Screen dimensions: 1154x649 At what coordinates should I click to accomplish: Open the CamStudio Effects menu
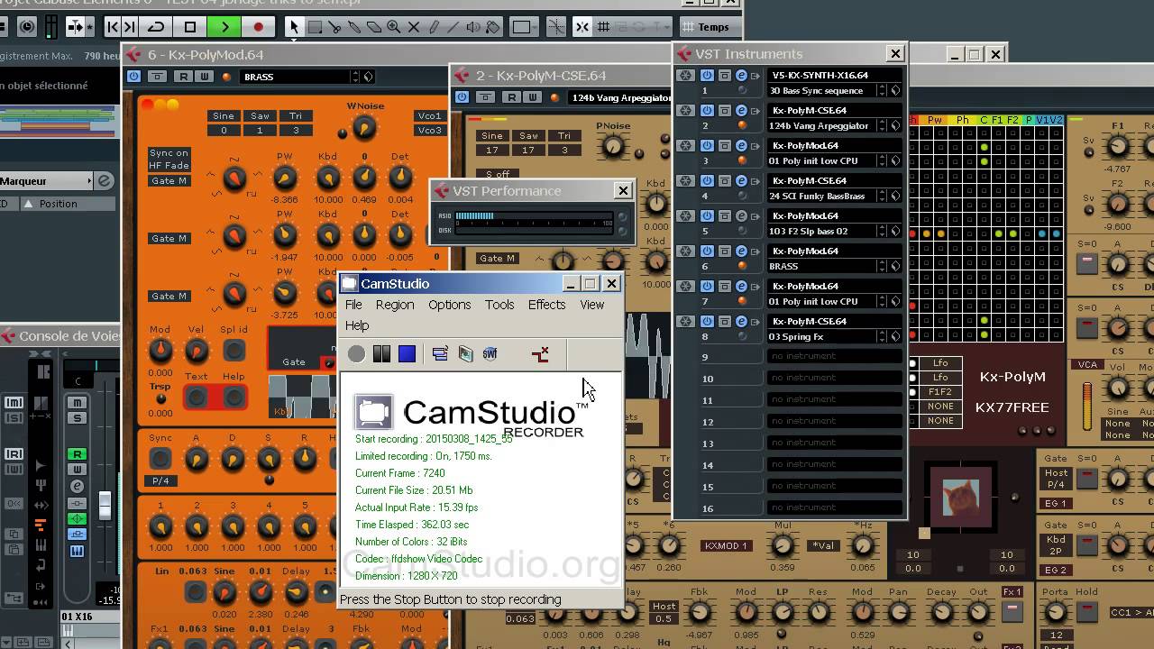click(x=546, y=305)
